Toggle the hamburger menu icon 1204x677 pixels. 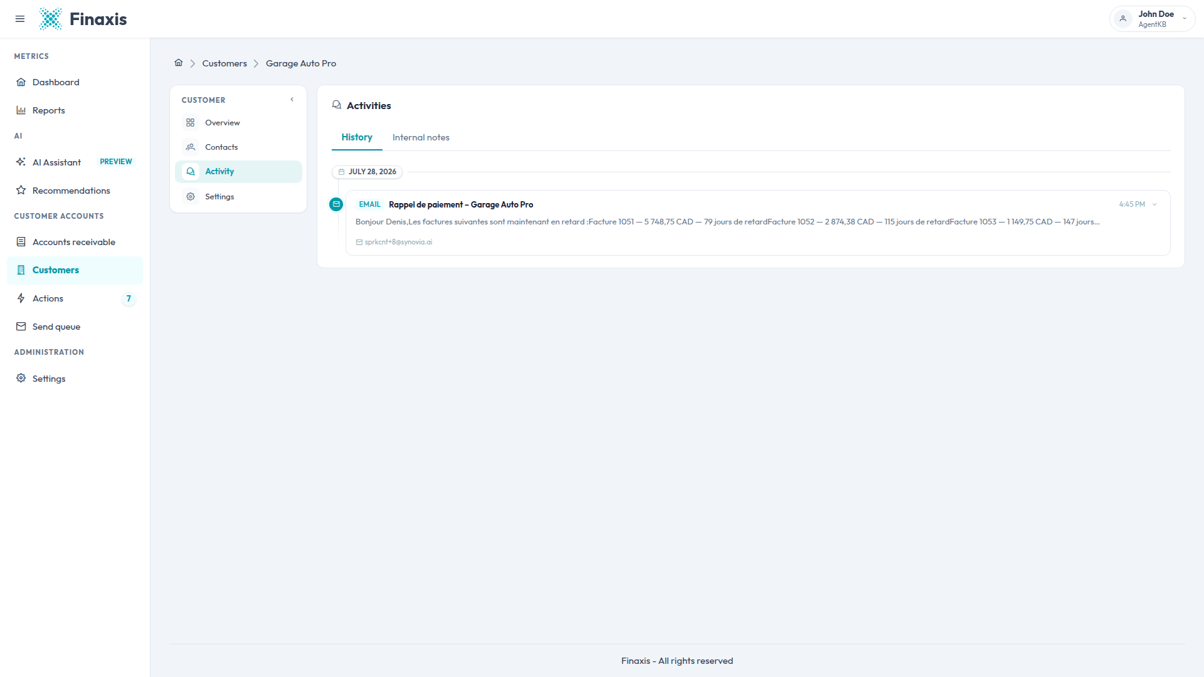20,19
